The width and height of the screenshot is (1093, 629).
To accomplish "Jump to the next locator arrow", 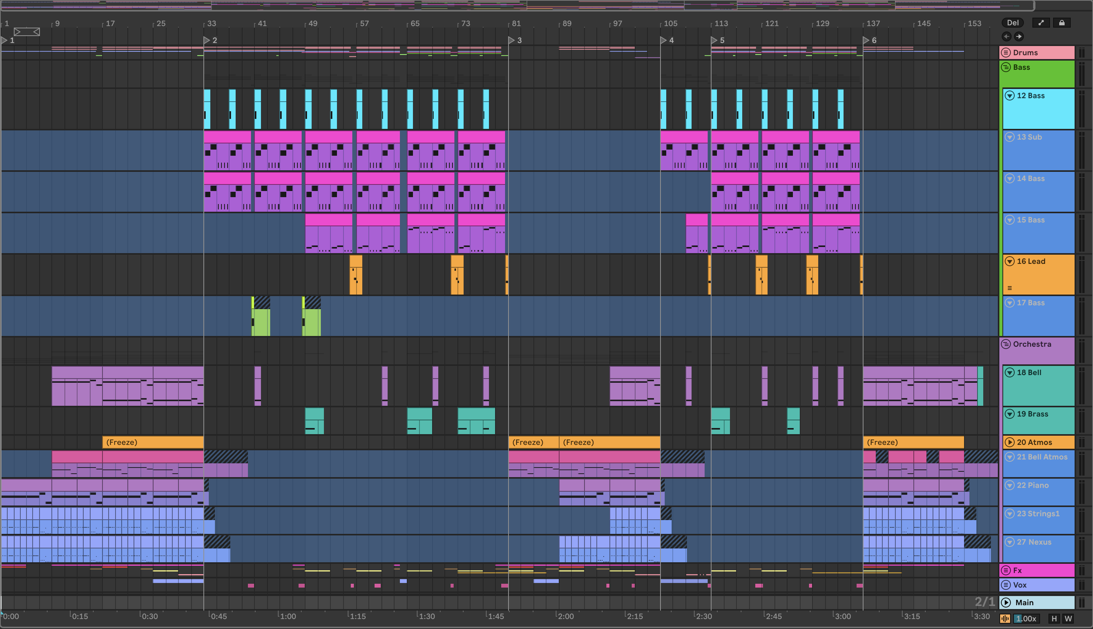I will tap(1019, 36).
